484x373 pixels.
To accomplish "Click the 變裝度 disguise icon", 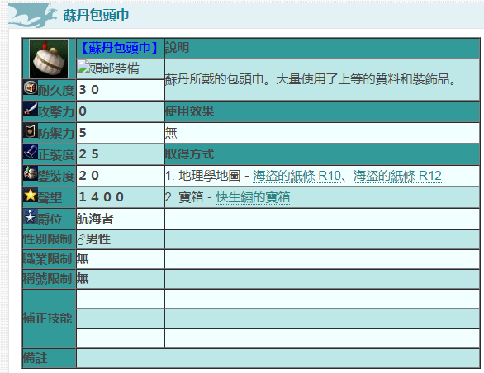I will pyautogui.click(x=31, y=173).
